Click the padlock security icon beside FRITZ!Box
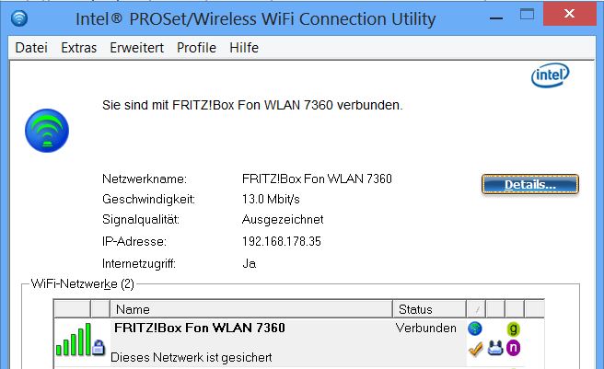604x369 pixels. point(99,347)
